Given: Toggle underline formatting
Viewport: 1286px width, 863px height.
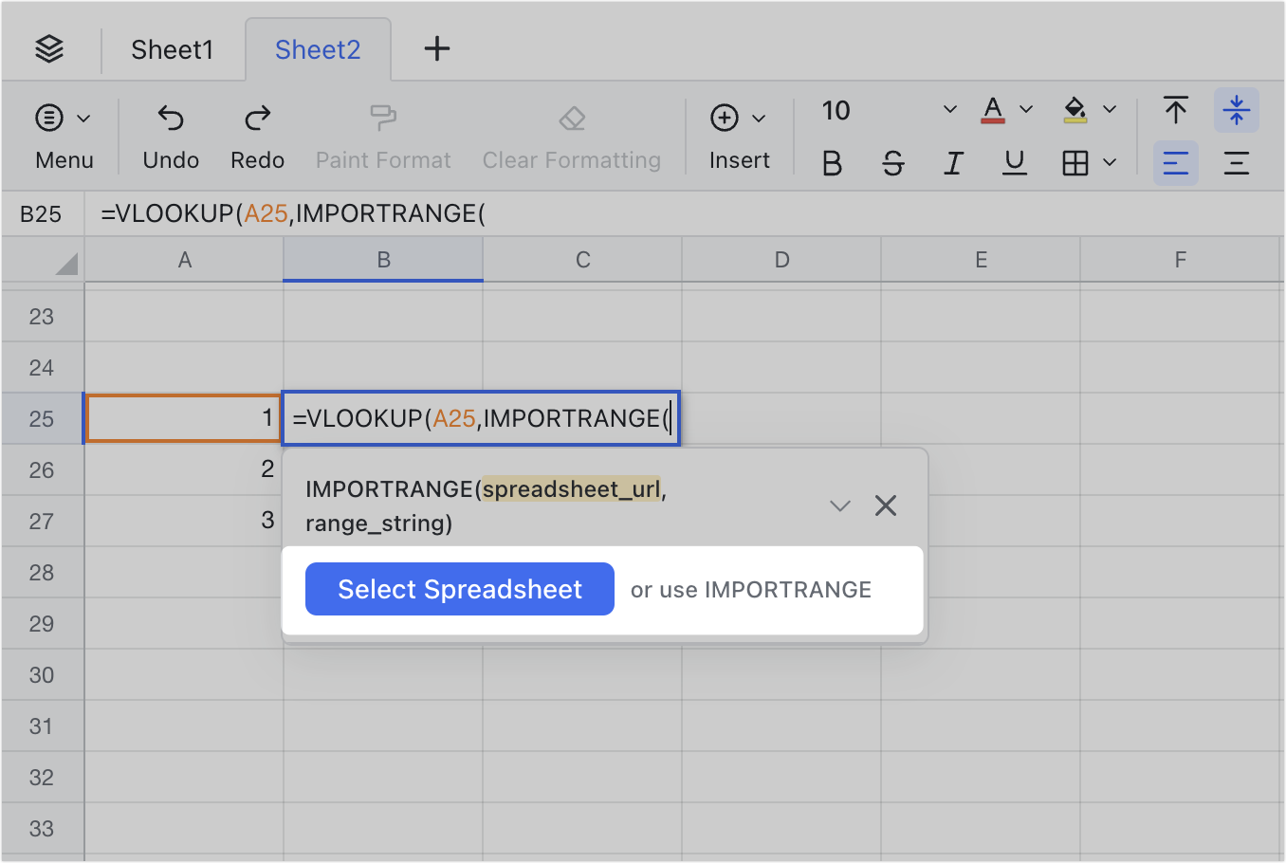Looking at the screenshot, I should click(x=1014, y=162).
